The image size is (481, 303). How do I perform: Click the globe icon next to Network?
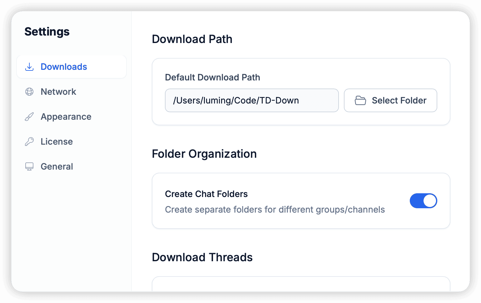click(29, 92)
